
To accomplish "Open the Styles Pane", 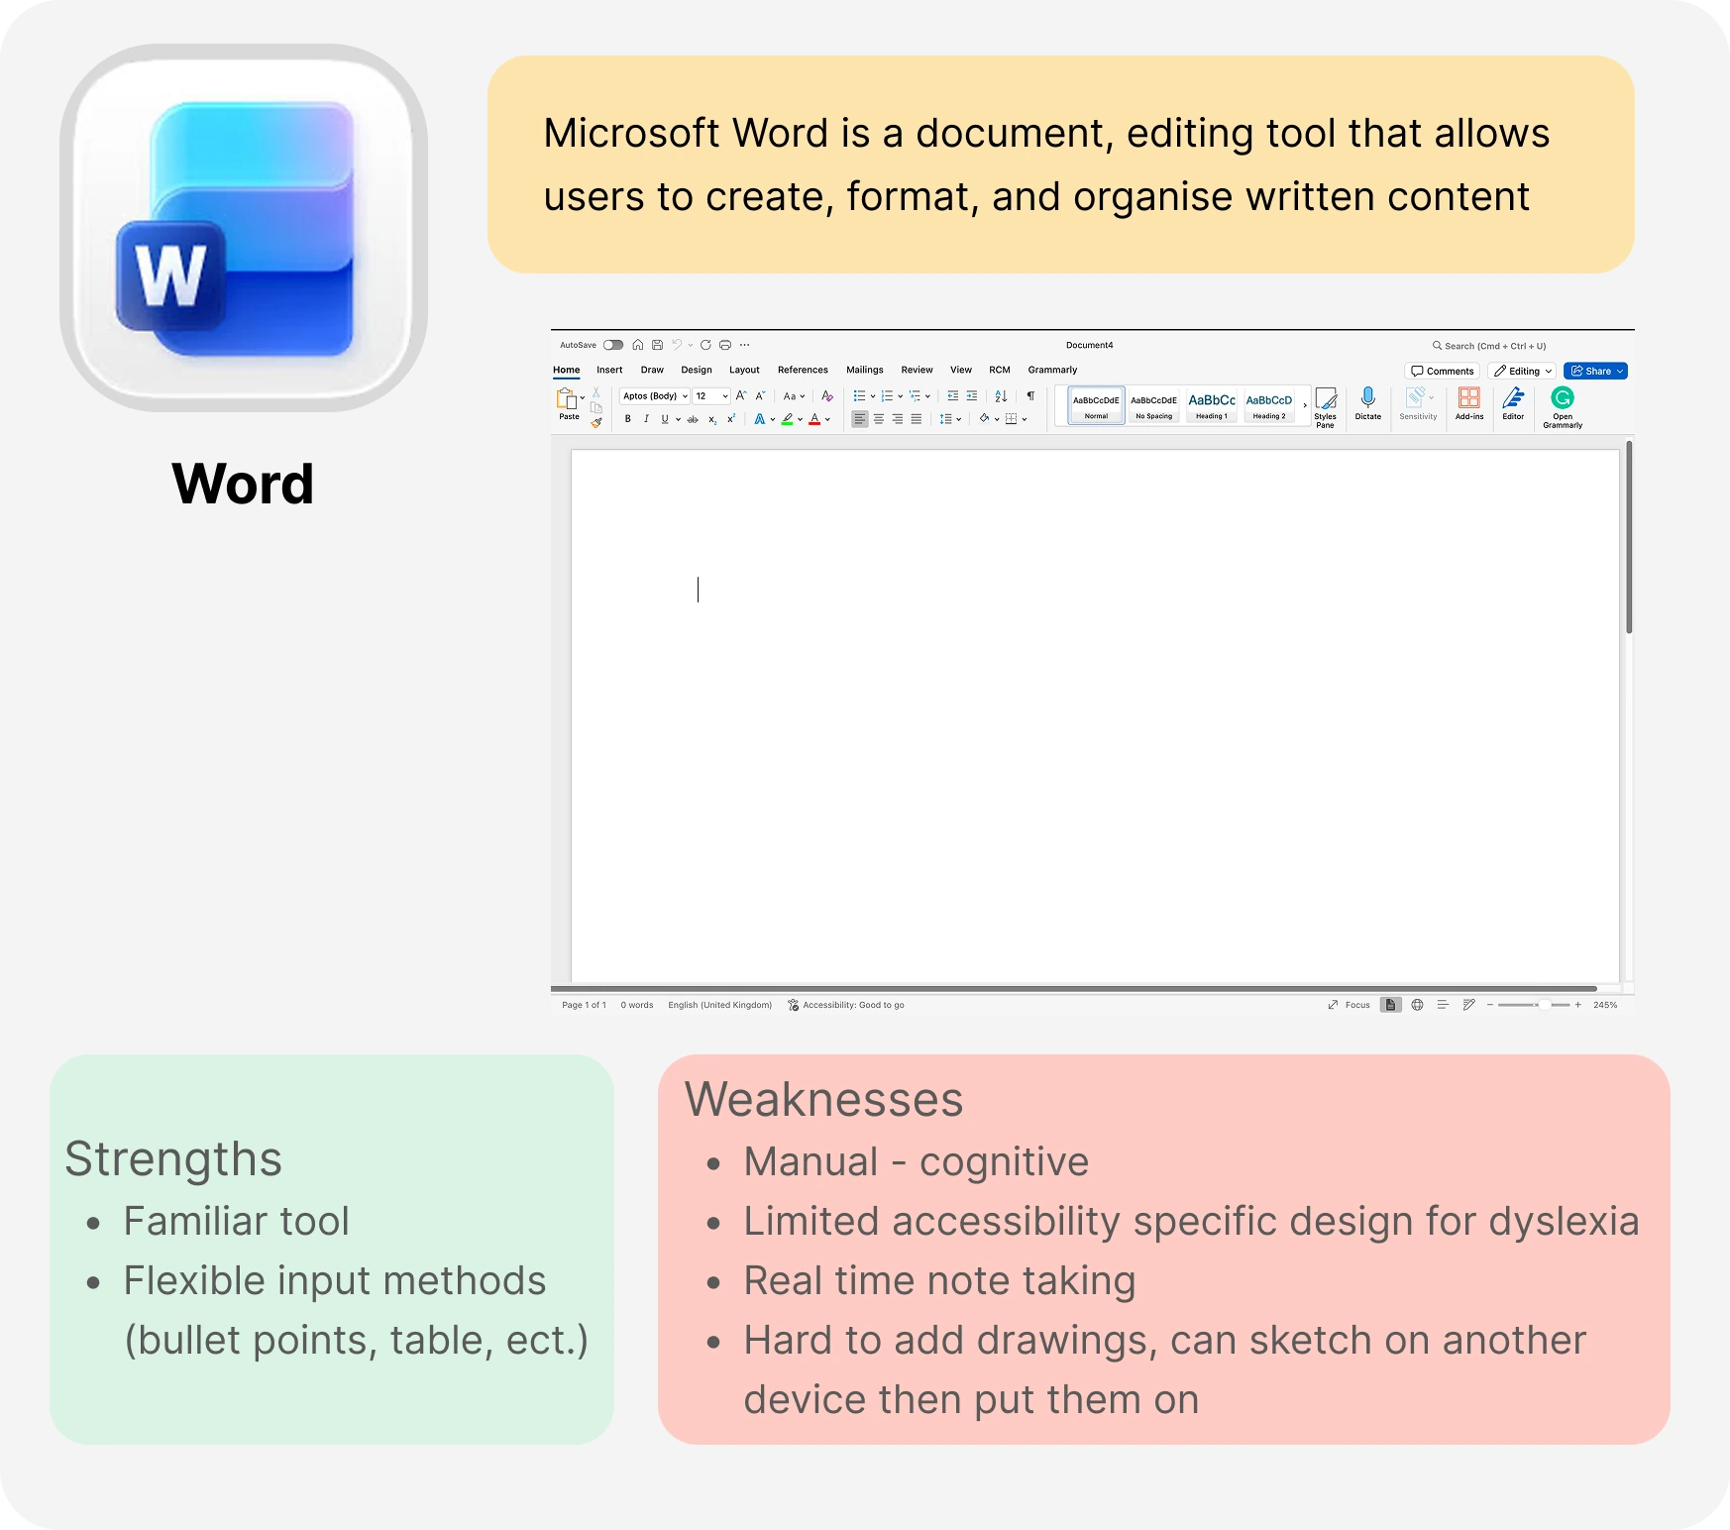I will coord(1326,407).
